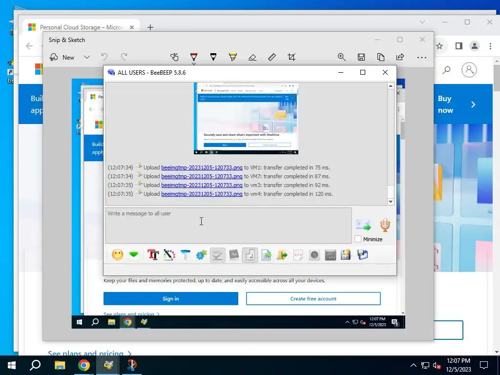
Task: Open the uploaded file link sent to VM7
Action: click(x=202, y=176)
